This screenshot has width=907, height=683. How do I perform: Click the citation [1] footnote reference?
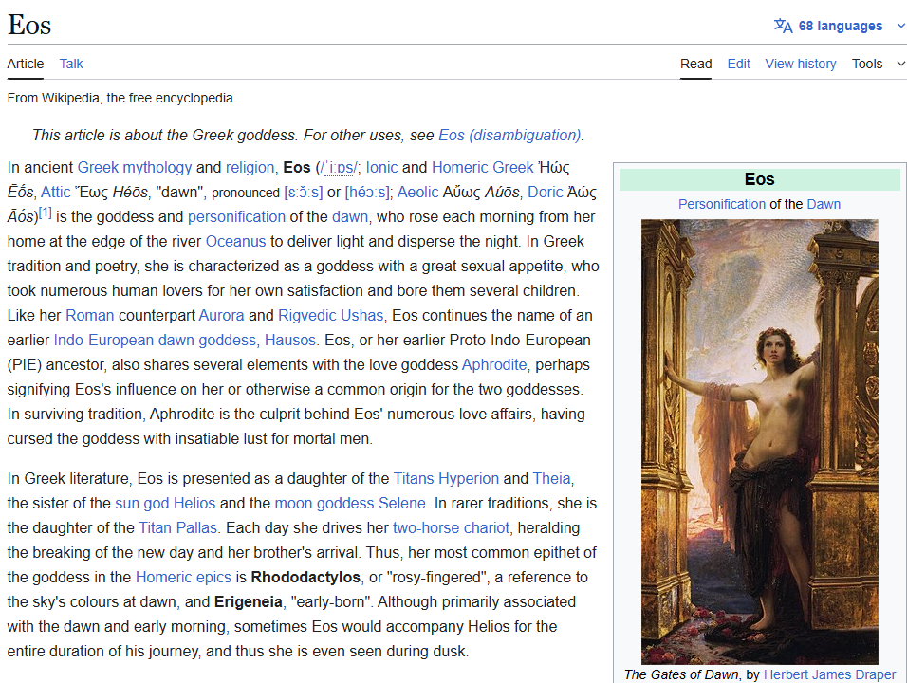tap(45, 213)
